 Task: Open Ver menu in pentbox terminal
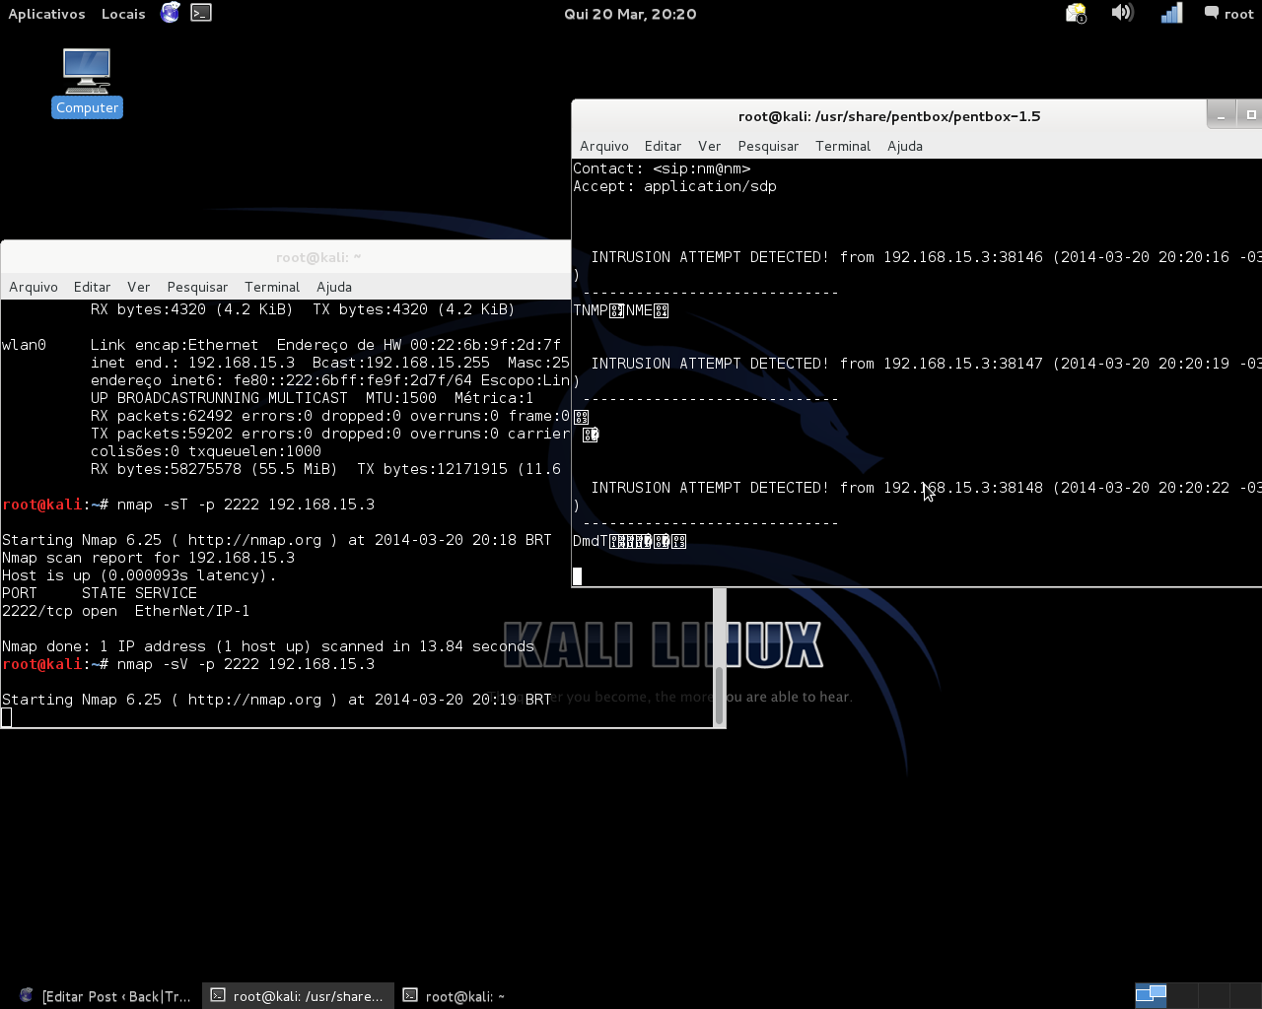tap(709, 146)
